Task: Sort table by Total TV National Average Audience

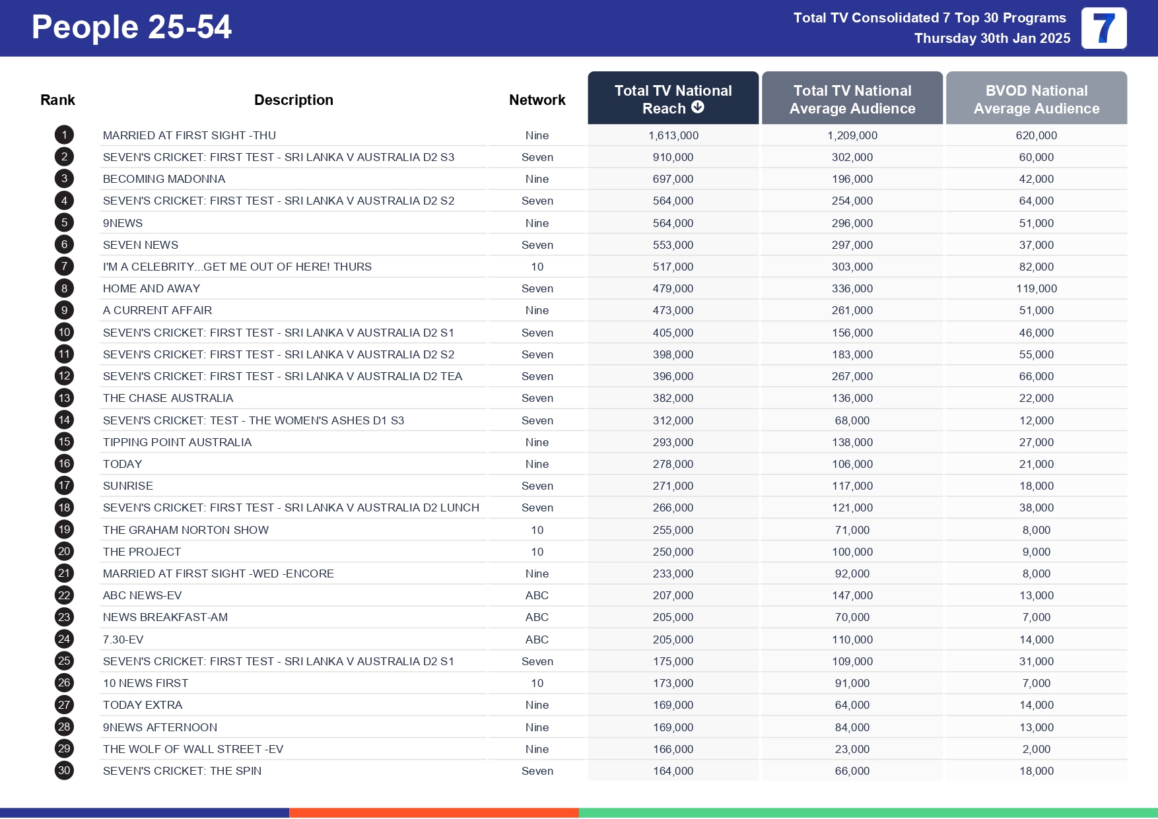Action: pos(852,99)
